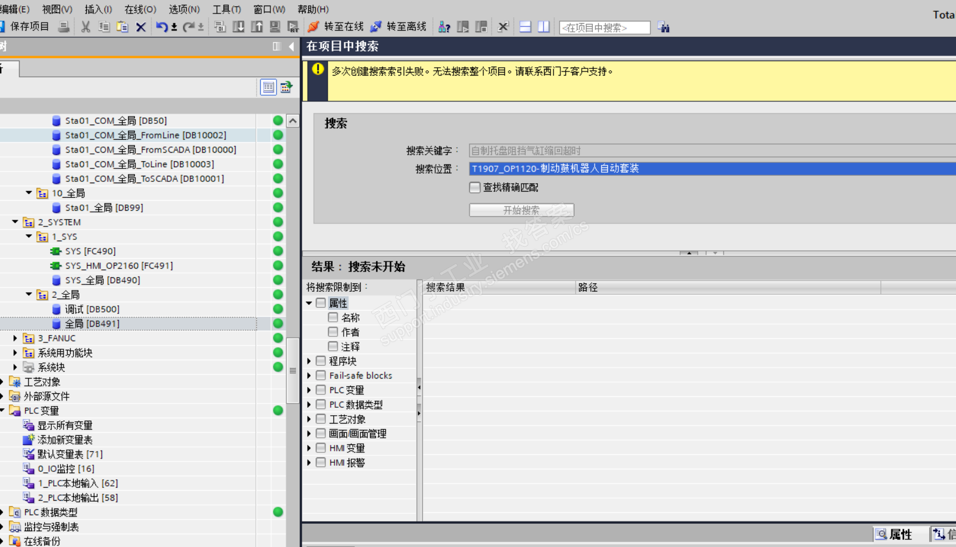Click the paste clipboard icon
This screenshot has width=956, height=547.
(x=122, y=27)
